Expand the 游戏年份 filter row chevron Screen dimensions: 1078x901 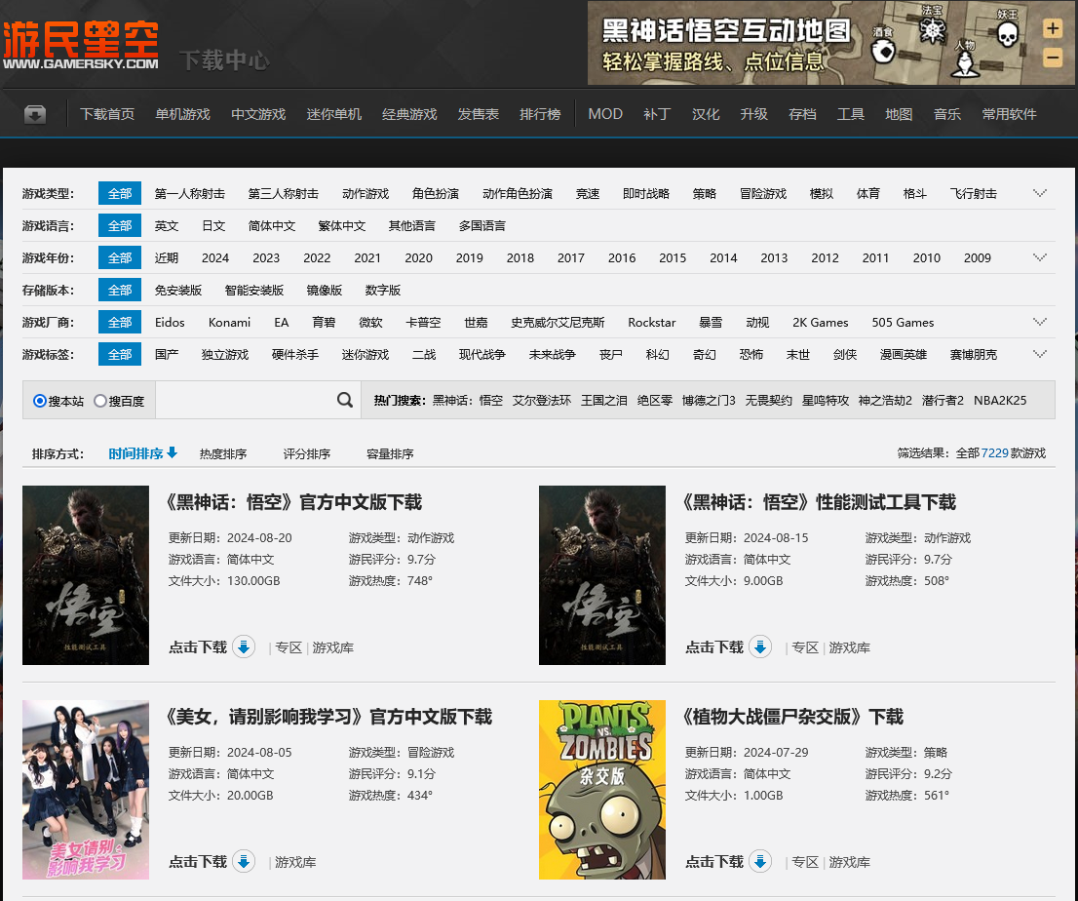(x=1040, y=257)
